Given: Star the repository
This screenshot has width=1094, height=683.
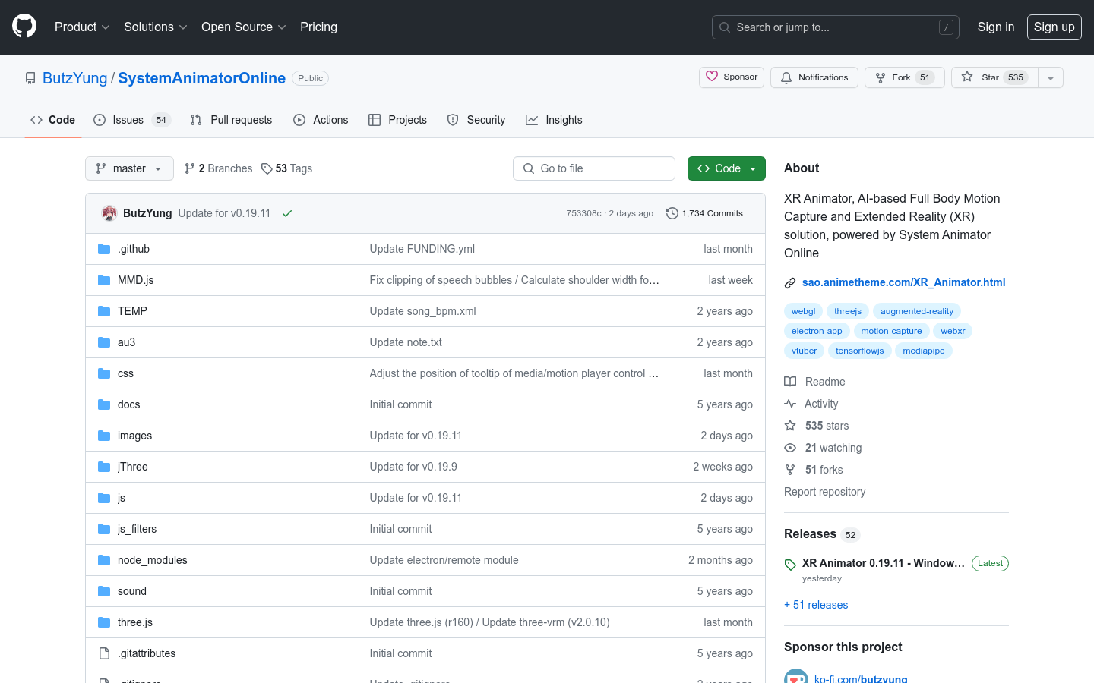Looking at the screenshot, I should coord(994,77).
